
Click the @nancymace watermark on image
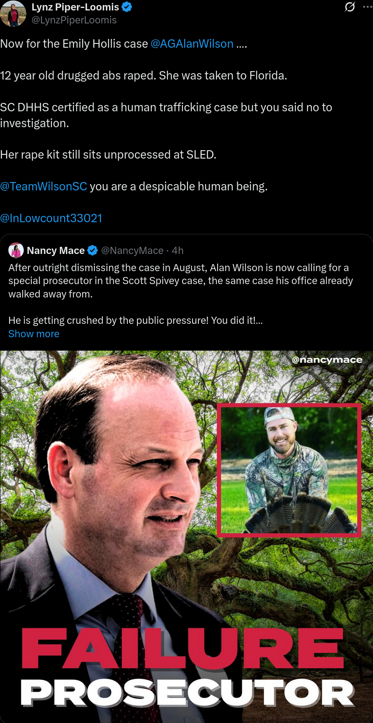pos(327,360)
